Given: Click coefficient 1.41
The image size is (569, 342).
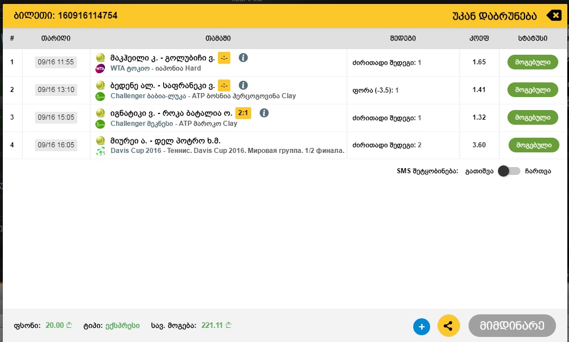Looking at the screenshot, I should point(479,90).
